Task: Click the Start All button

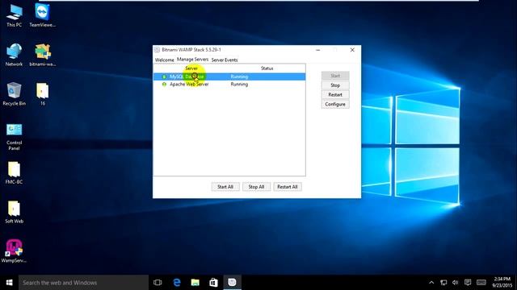Action: tap(225, 187)
